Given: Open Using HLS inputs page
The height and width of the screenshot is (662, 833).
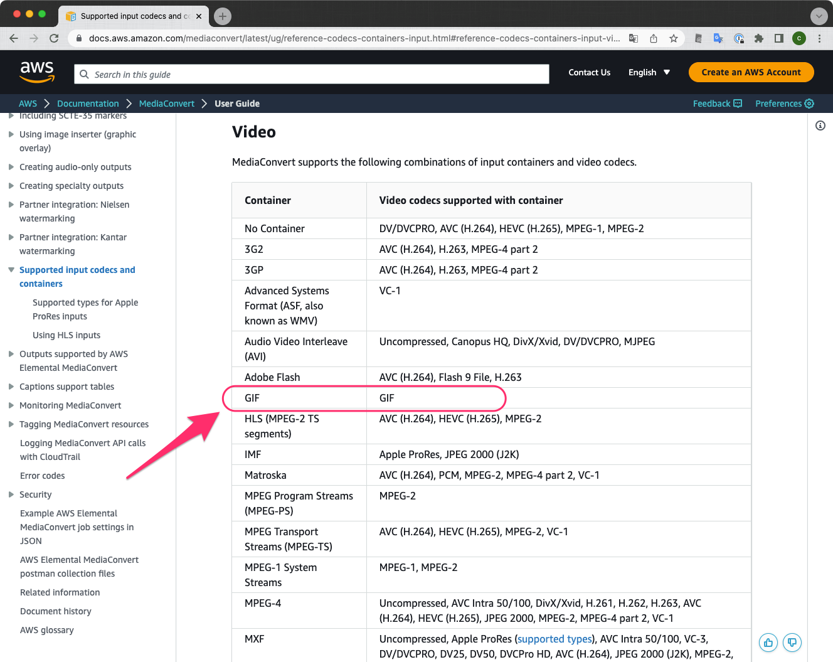Looking at the screenshot, I should click(x=66, y=335).
